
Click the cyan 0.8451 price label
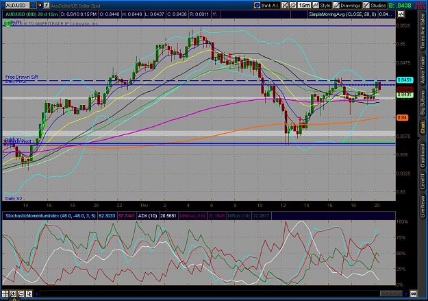pyautogui.click(x=405, y=80)
